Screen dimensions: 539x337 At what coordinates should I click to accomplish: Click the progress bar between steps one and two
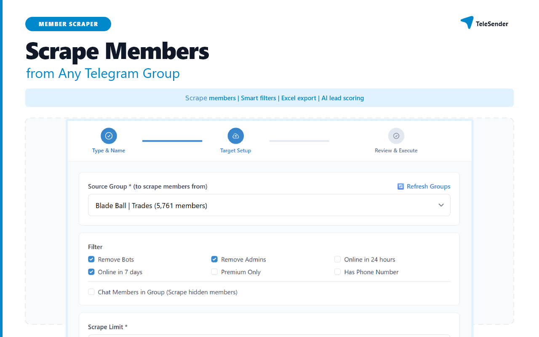click(x=172, y=141)
